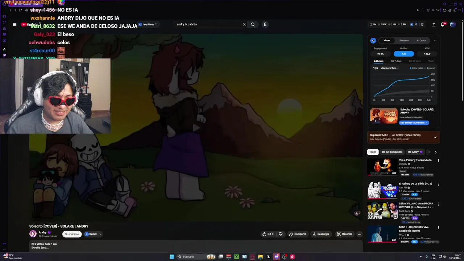
Task: Dislike the Solecito video
Action: [281, 234]
